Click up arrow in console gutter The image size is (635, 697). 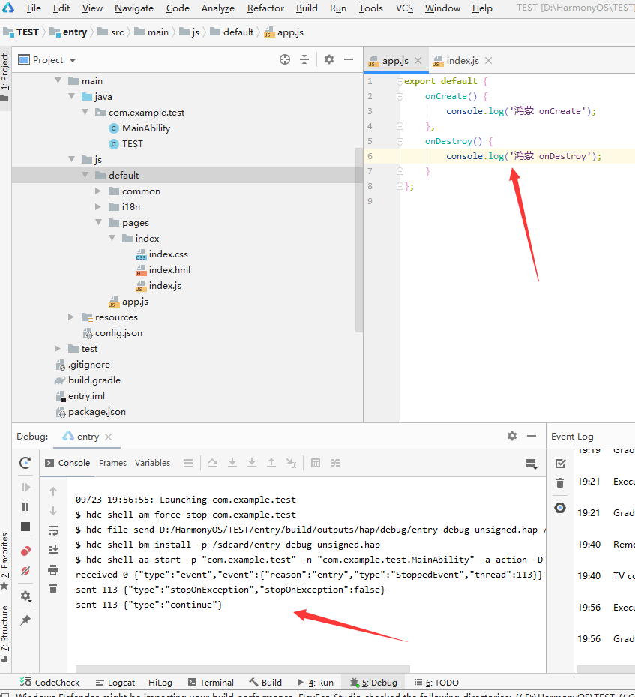pos(53,491)
